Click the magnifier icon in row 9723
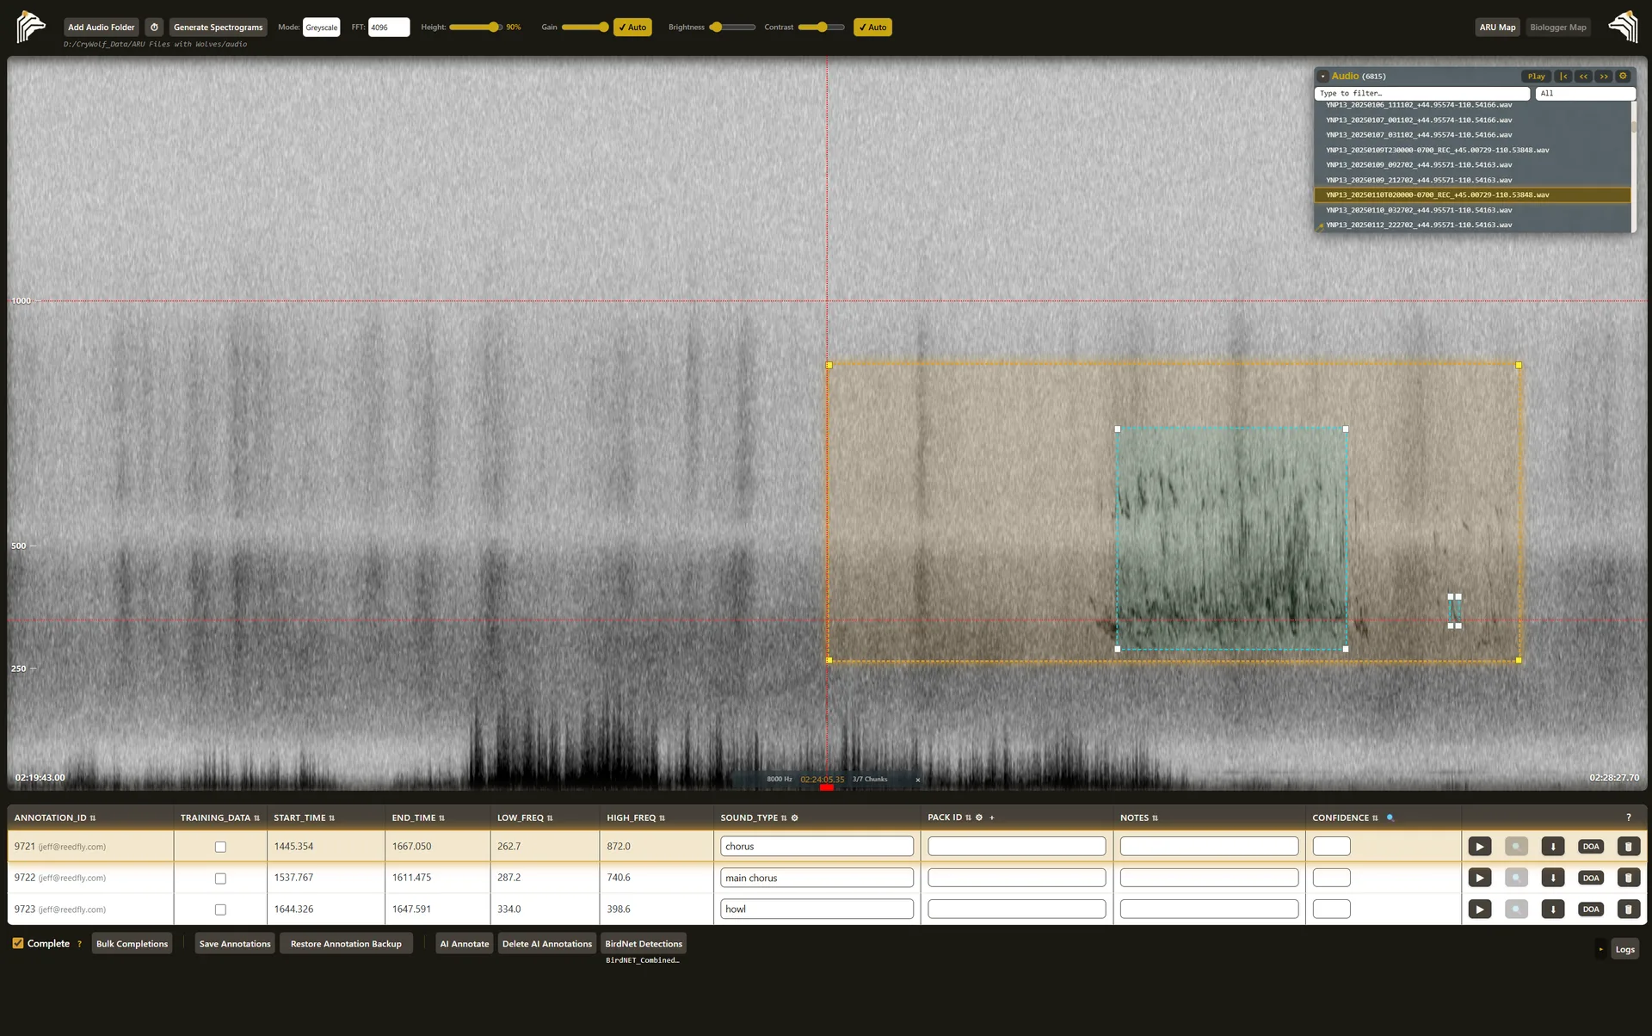1652x1036 pixels. (x=1516, y=909)
